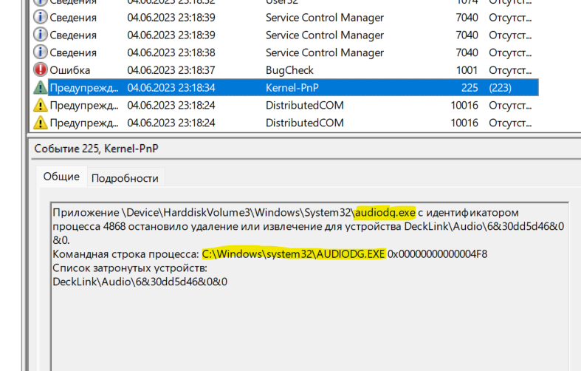Click highlighted audiodg.exe in the description

click(385, 213)
